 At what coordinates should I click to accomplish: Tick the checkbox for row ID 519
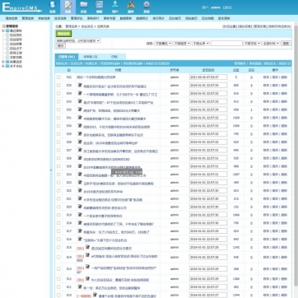pos(58,215)
